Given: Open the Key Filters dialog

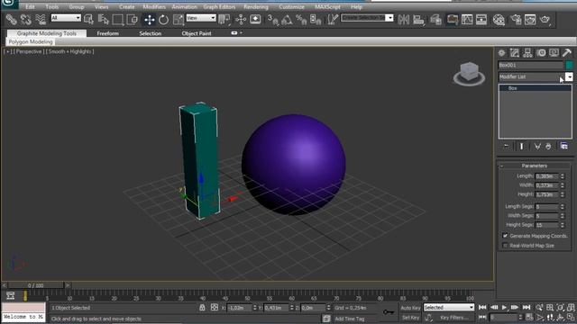Looking at the screenshot, I should click(454, 318).
